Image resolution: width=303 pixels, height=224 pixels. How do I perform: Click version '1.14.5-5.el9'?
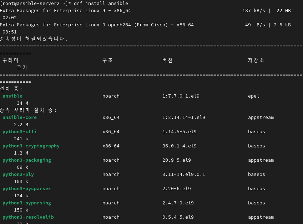click(179, 132)
